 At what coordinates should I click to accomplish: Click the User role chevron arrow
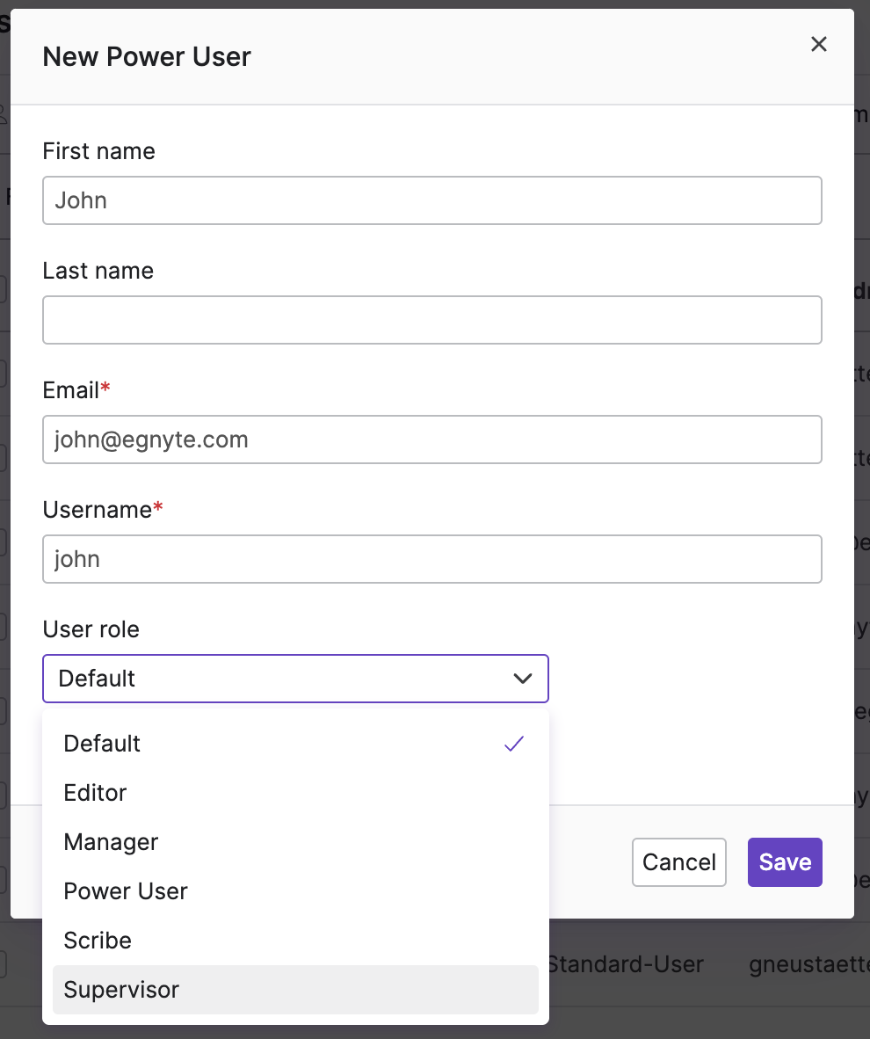(523, 679)
